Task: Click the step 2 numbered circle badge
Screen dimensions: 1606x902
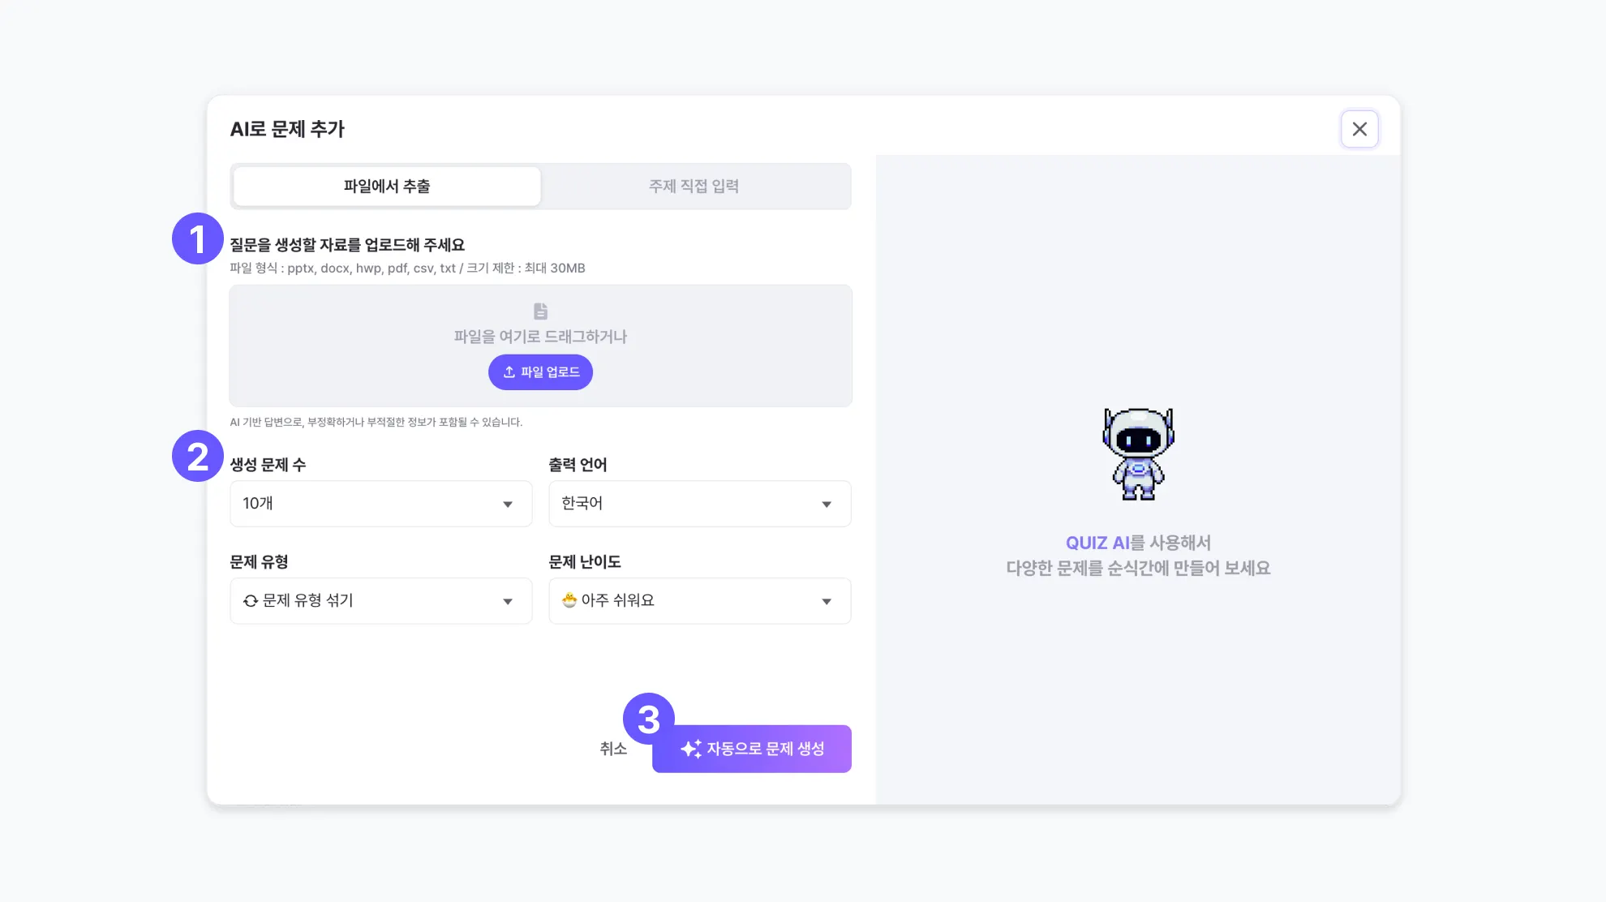Action: click(x=198, y=456)
